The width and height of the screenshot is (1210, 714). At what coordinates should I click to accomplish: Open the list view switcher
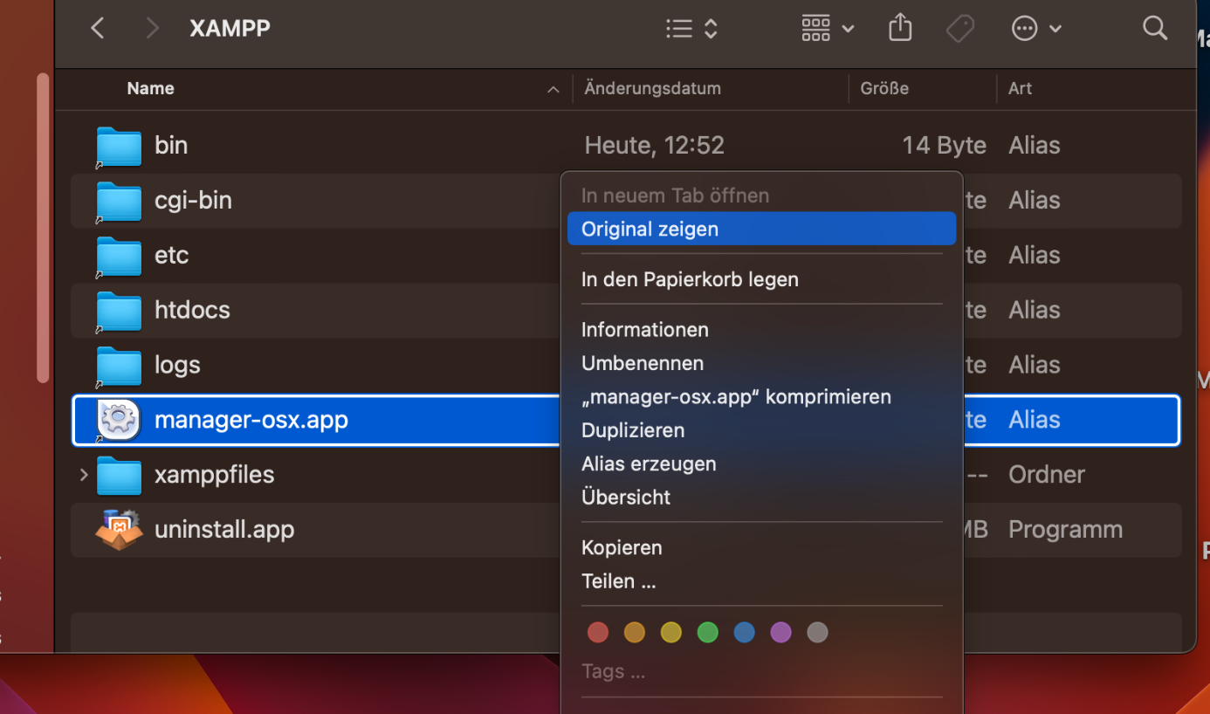coord(691,29)
